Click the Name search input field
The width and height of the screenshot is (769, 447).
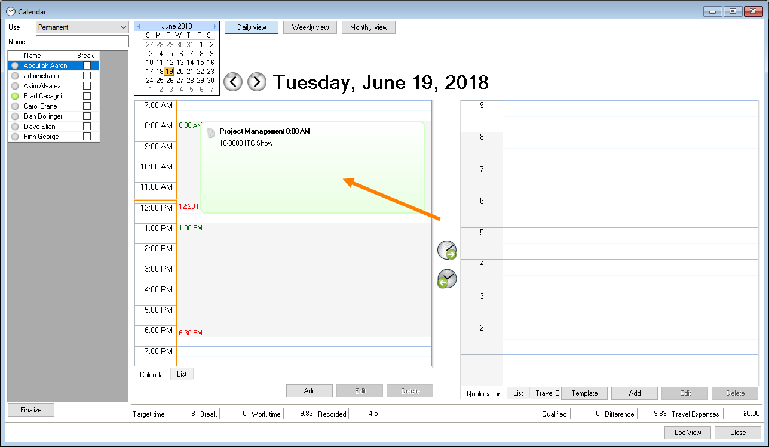click(82, 42)
